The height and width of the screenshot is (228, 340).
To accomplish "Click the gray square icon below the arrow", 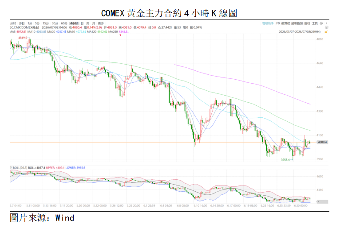I will point(326,27).
